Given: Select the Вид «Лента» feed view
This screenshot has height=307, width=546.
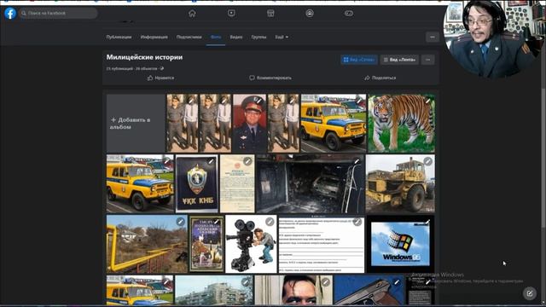Looking at the screenshot, I should point(399,60).
